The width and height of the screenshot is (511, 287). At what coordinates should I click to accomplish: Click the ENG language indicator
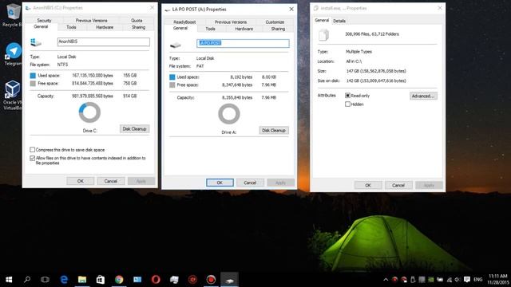477,280
